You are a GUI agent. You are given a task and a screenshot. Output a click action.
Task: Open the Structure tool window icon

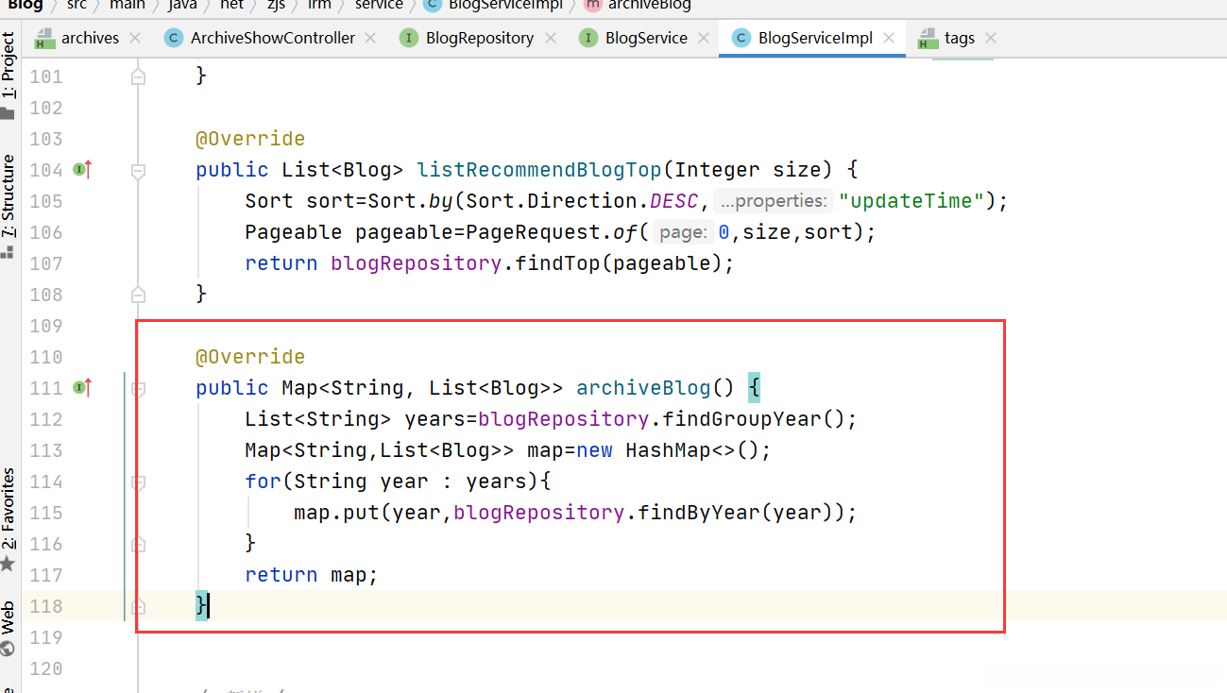point(9,252)
